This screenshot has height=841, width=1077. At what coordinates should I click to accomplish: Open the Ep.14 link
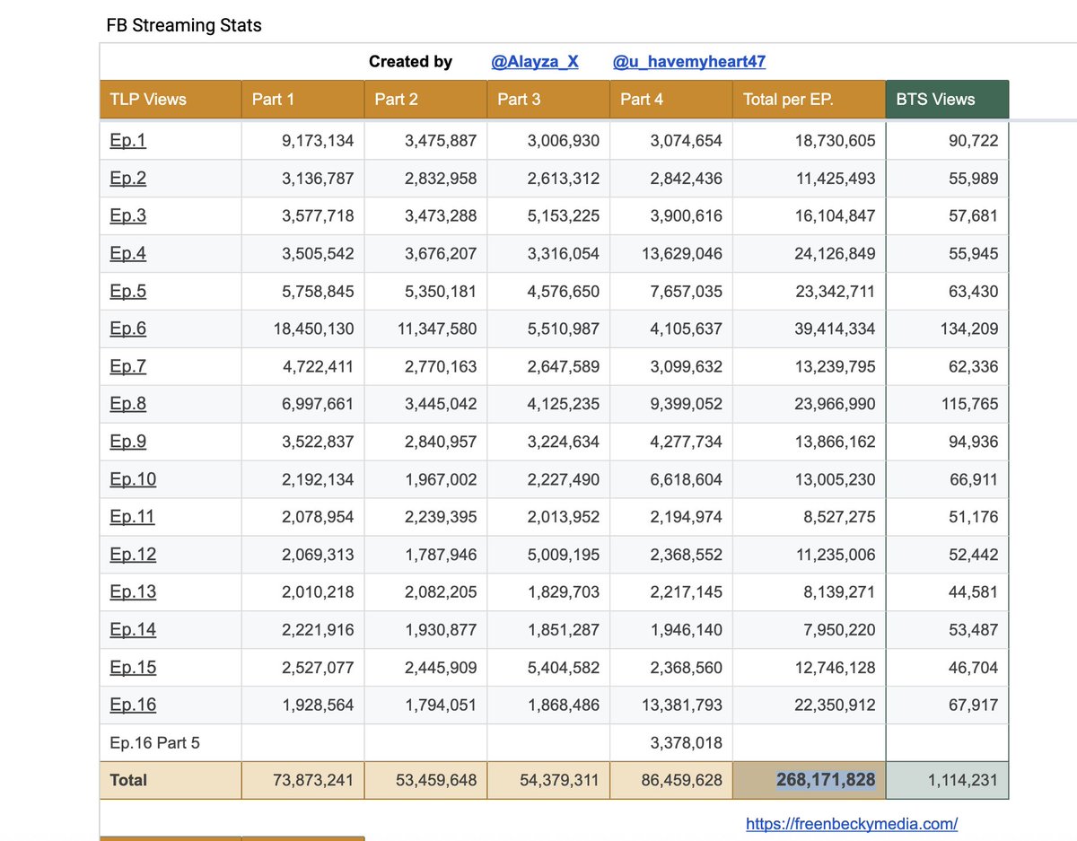(133, 630)
